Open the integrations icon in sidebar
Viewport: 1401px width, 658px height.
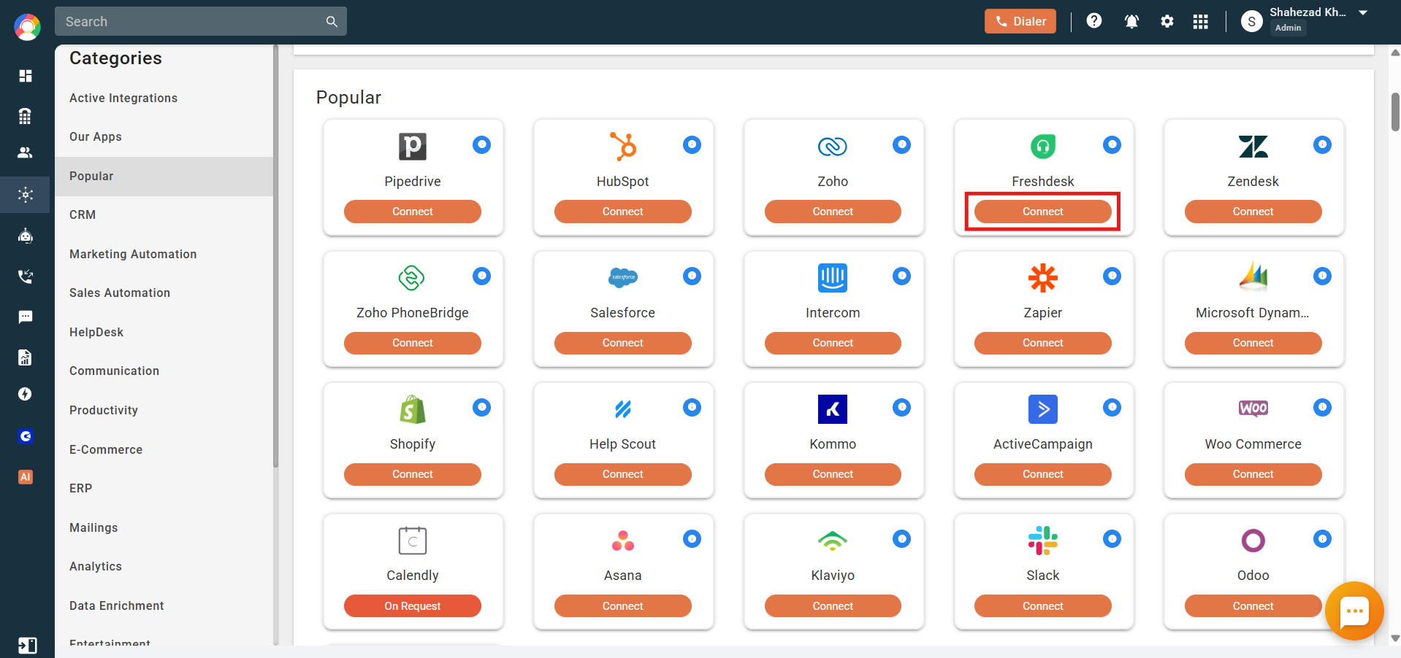(x=26, y=195)
